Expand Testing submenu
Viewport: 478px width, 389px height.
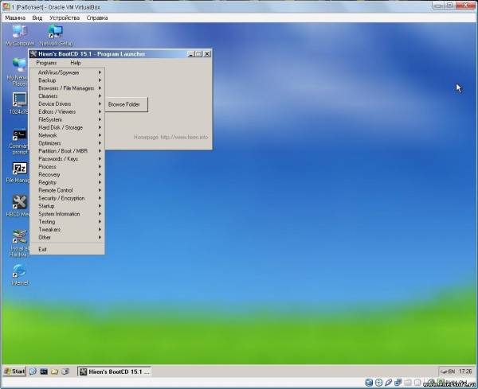click(67, 222)
